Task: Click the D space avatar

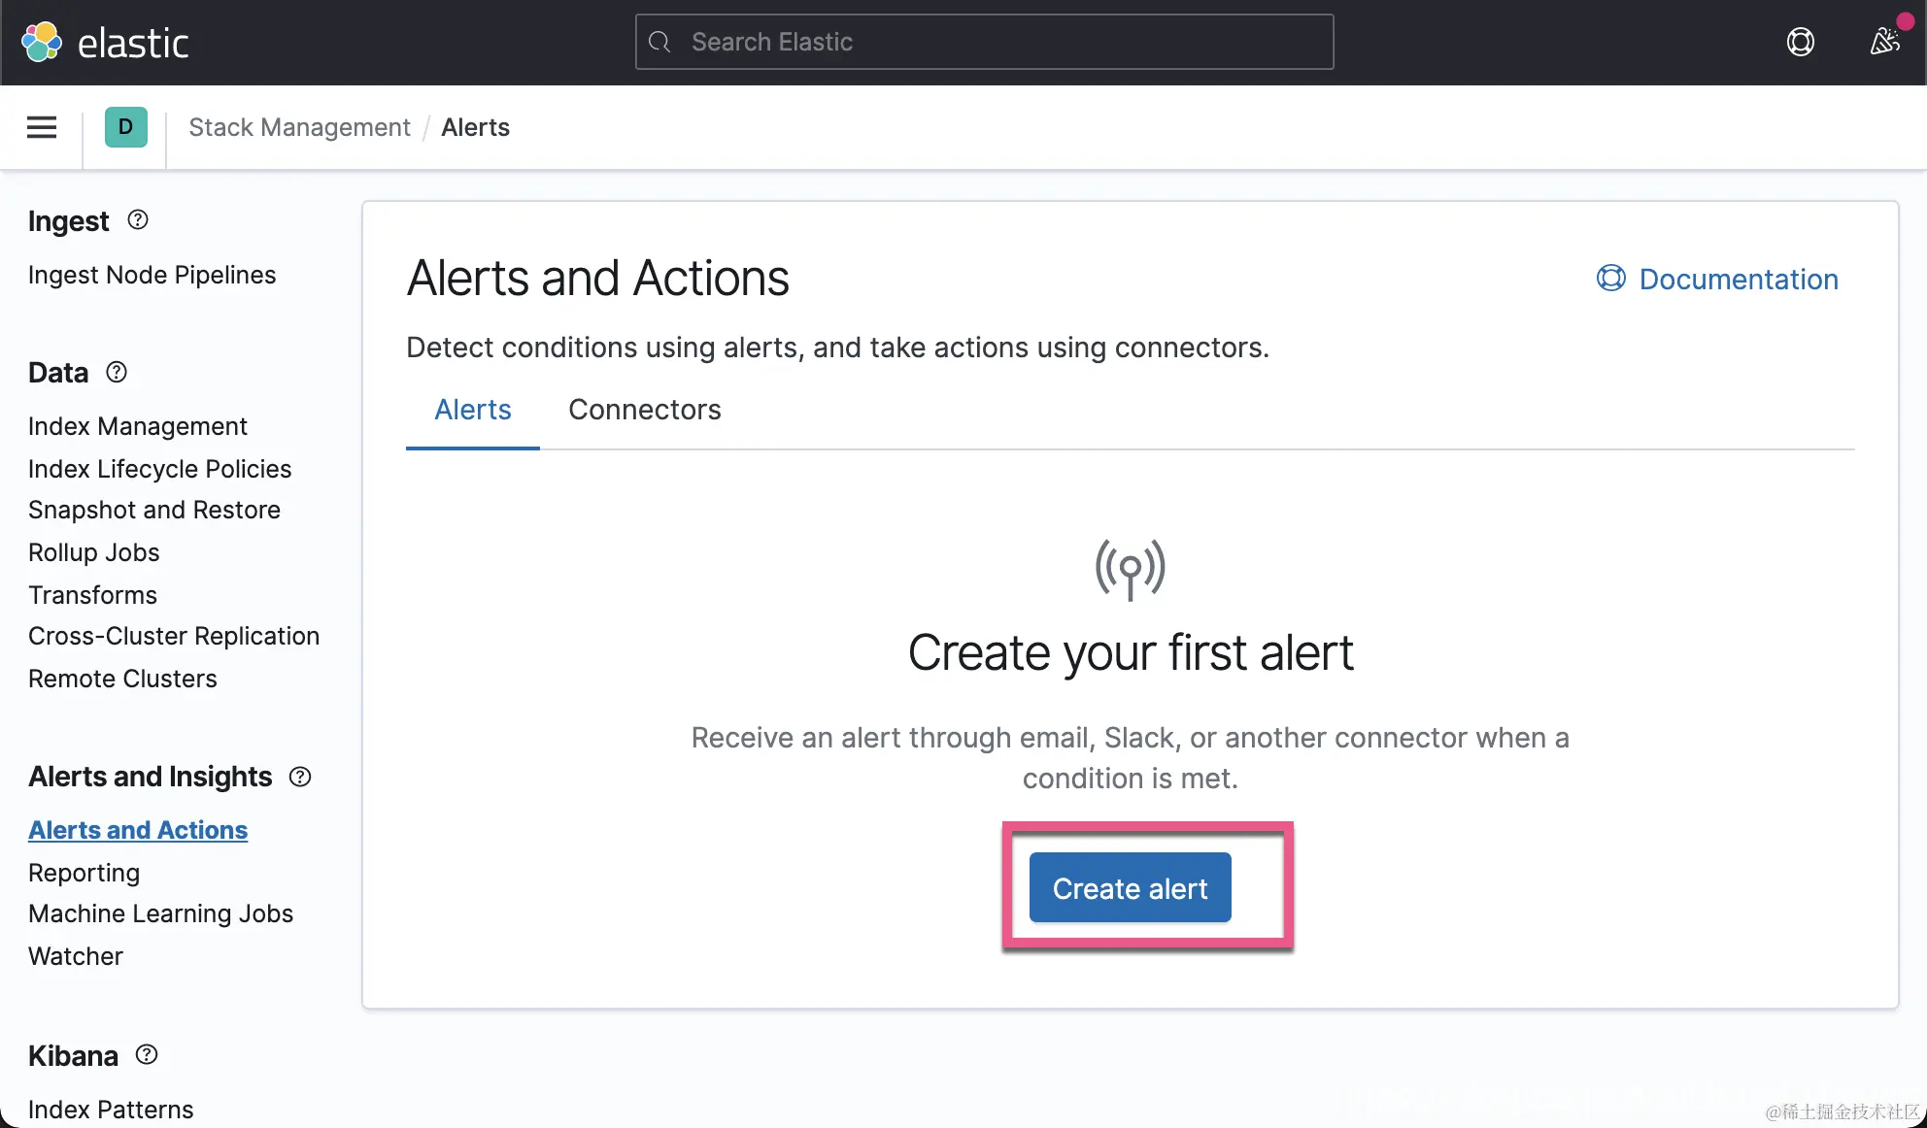Action: 125,127
